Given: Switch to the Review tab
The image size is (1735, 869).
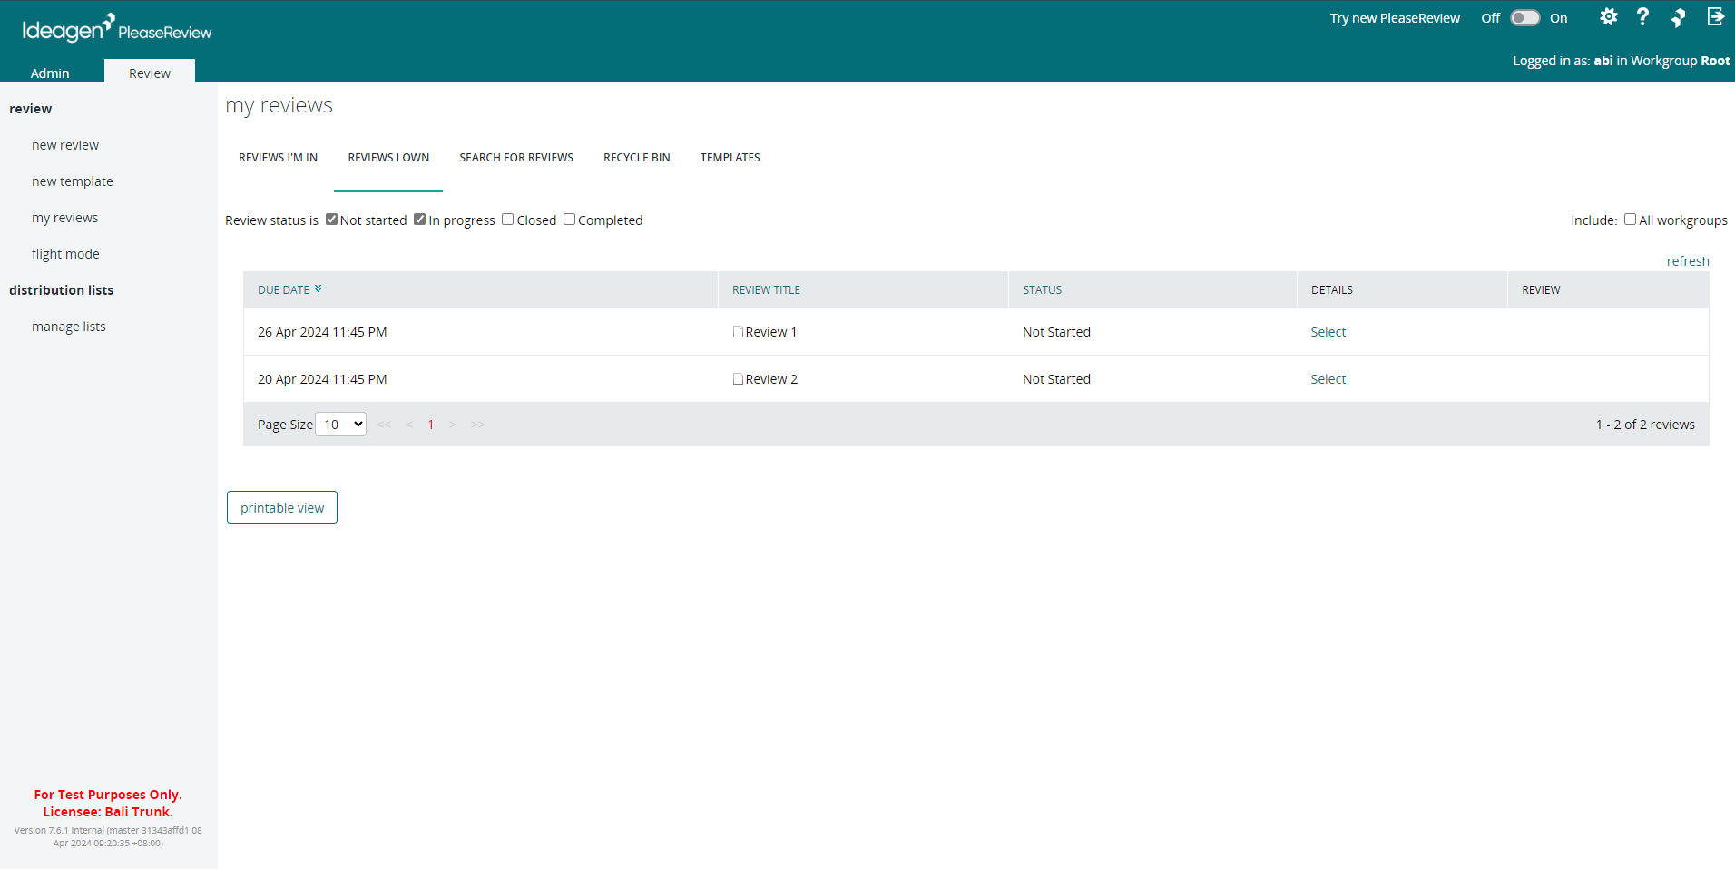Looking at the screenshot, I should coord(150,73).
